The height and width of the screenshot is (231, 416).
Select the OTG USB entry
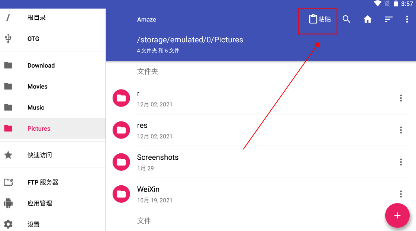click(33, 39)
